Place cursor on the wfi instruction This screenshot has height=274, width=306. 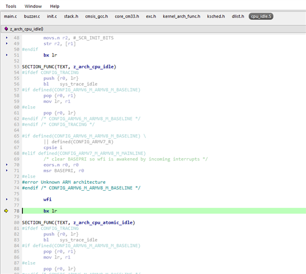click(x=47, y=199)
